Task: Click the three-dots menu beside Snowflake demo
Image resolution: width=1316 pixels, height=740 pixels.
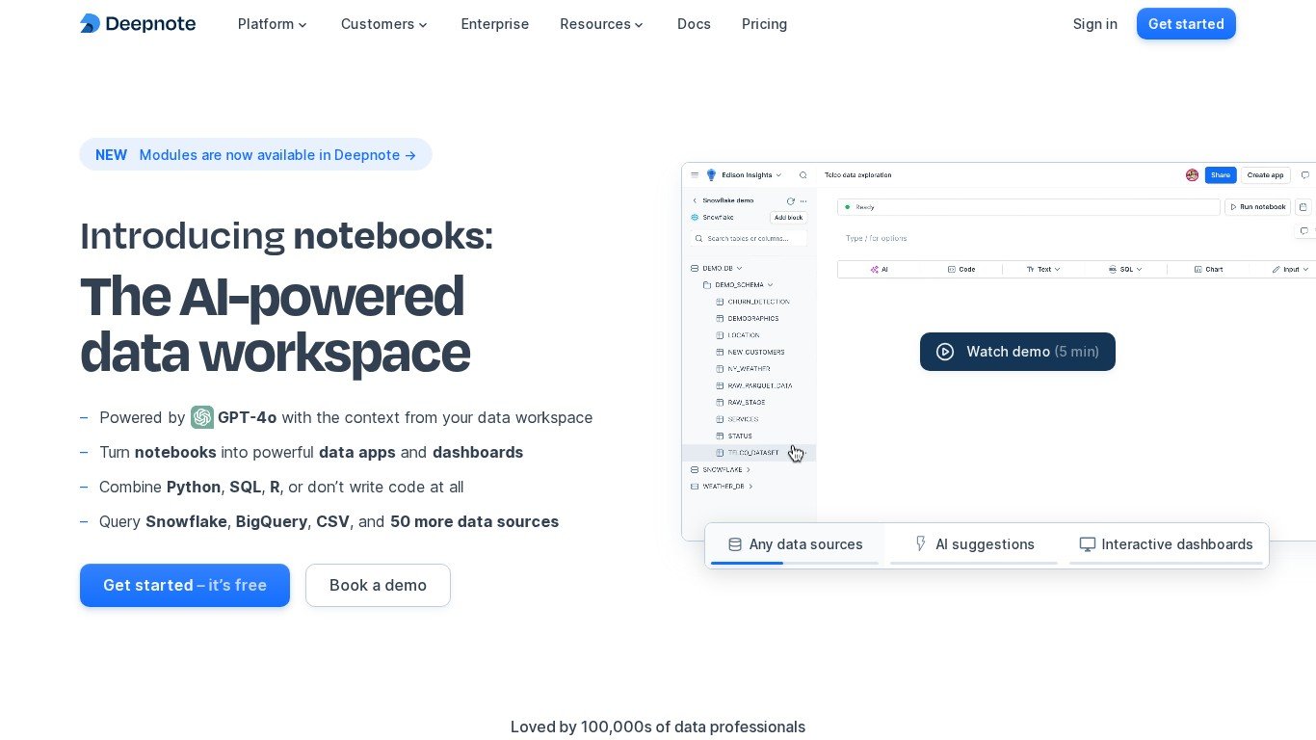Action: click(803, 200)
